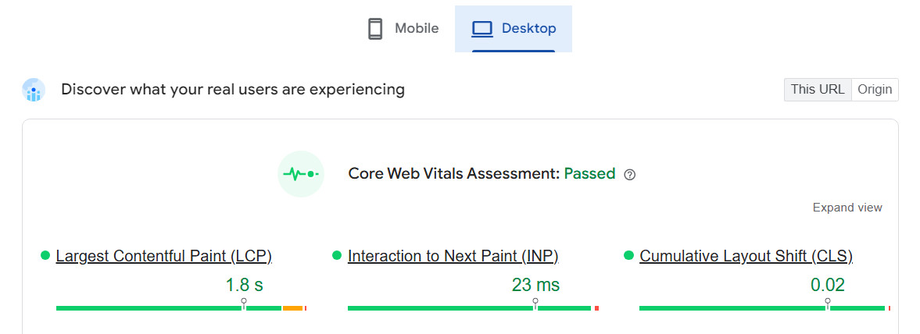Viewport: 920px width, 334px height.
Task: Click the green dot beside INP
Action: tap(337, 255)
